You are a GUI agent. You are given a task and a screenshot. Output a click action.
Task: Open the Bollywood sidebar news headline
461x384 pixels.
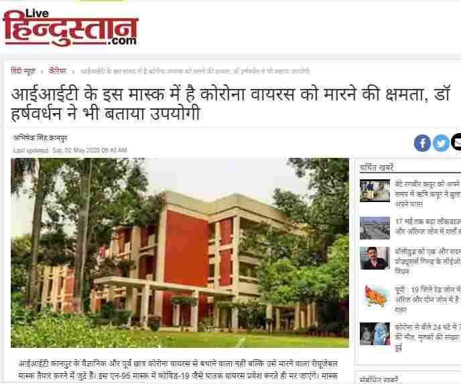coord(427,262)
